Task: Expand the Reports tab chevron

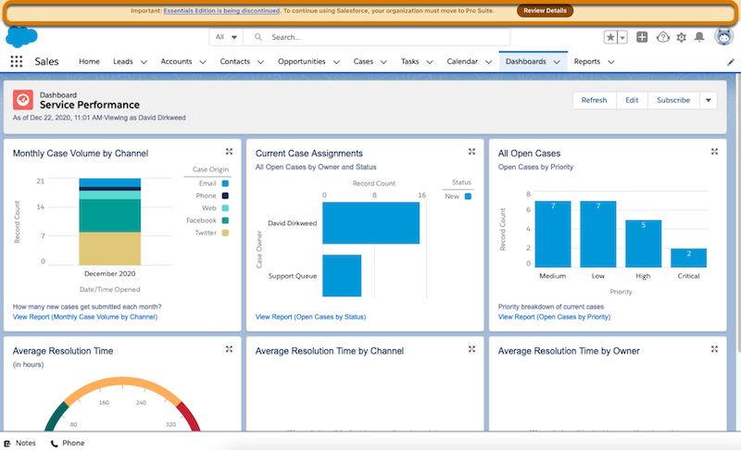Action: click(611, 62)
